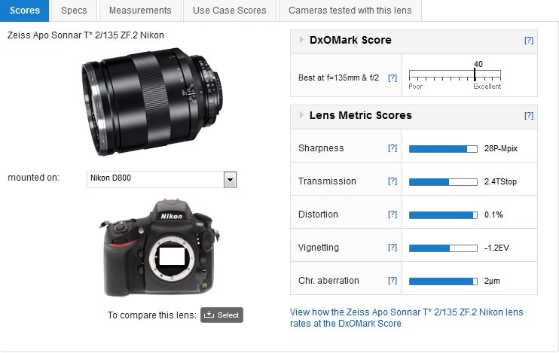Click the Vignetting label
559x353 pixels.
pyautogui.click(x=319, y=248)
